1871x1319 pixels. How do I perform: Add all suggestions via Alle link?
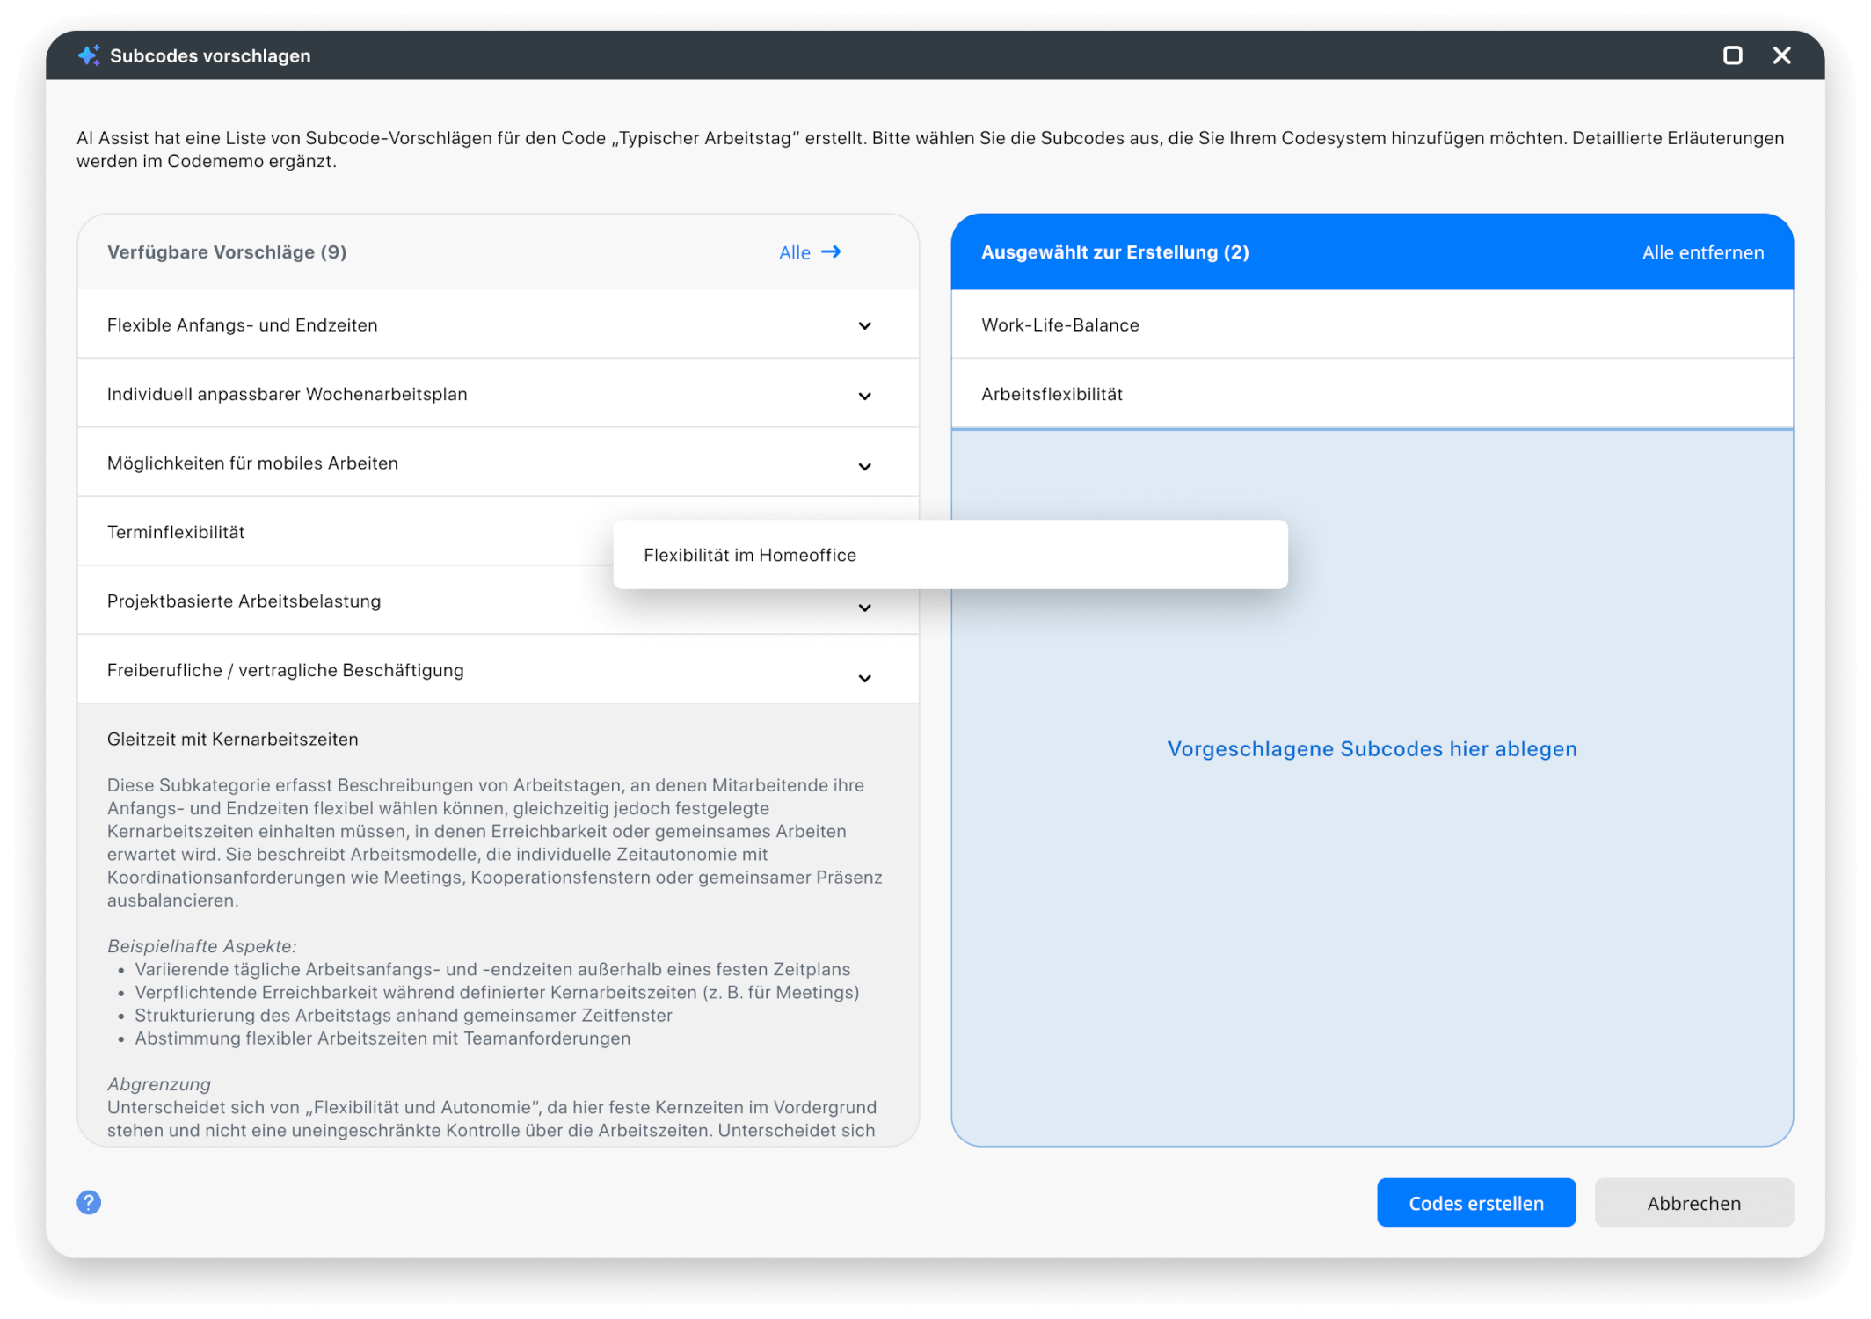(794, 253)
